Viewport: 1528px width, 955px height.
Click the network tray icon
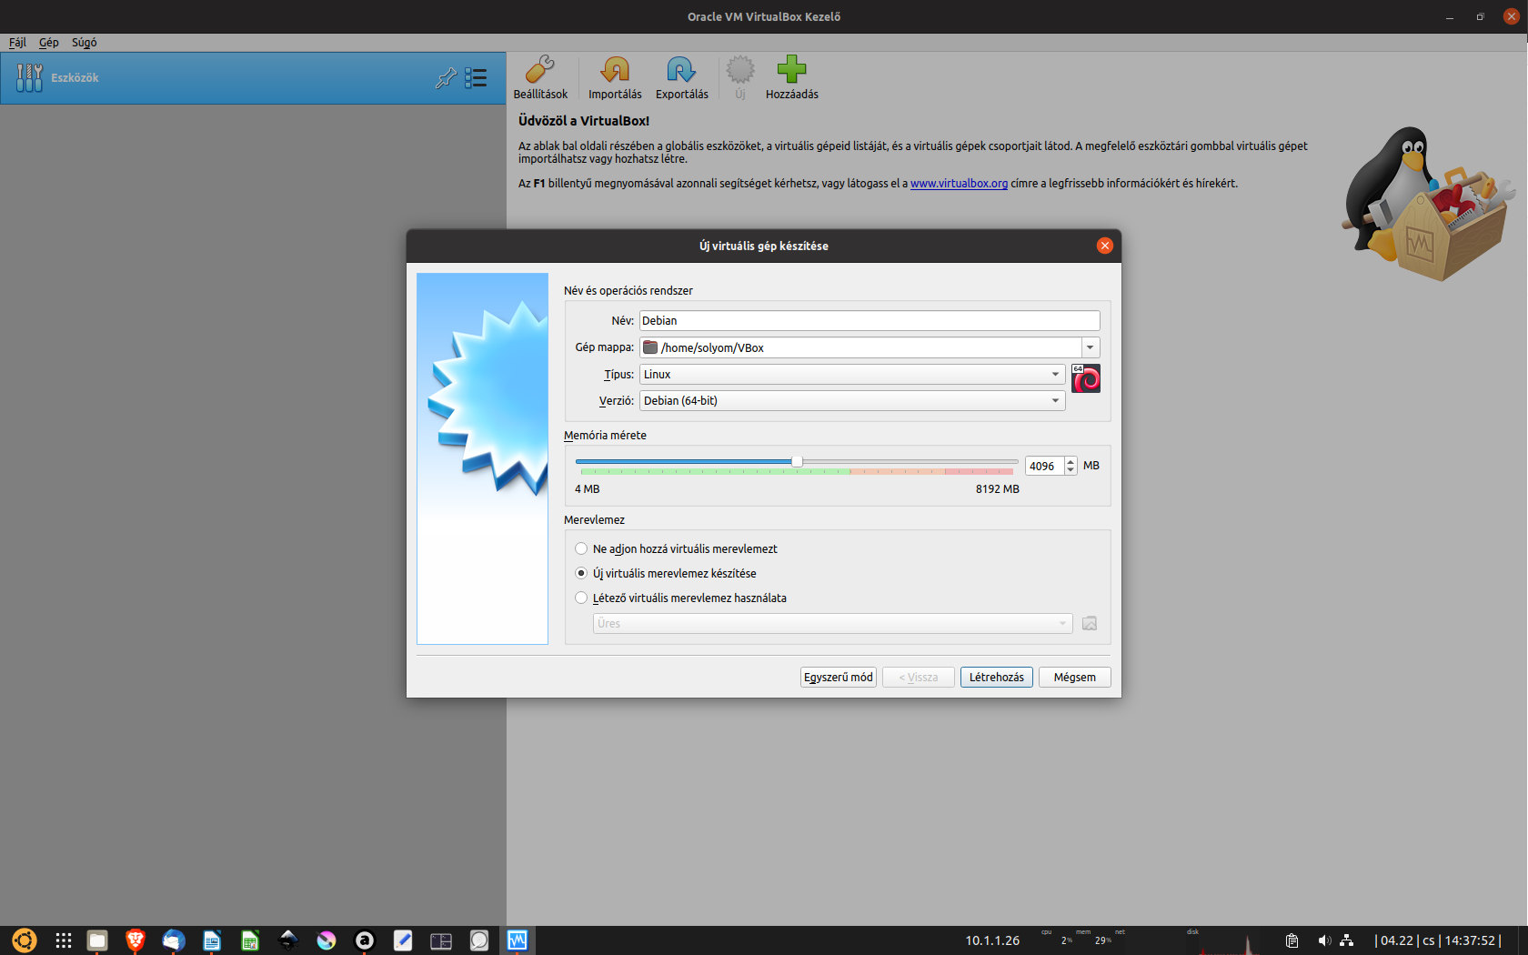(1347, 940)
